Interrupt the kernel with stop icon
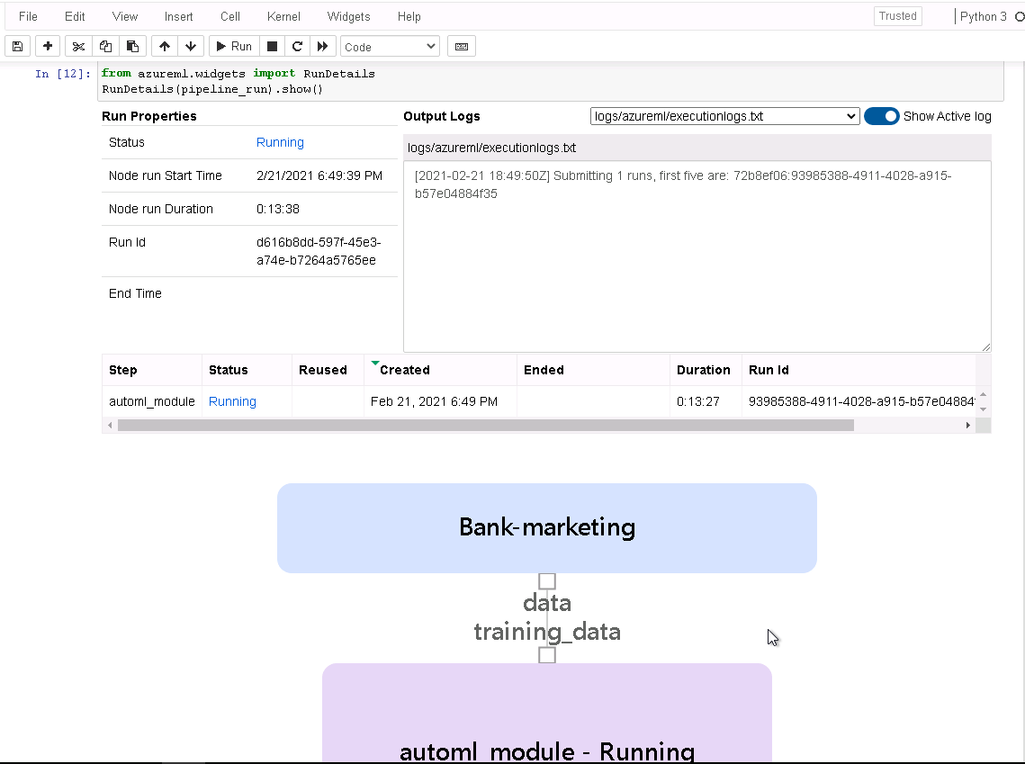1025x764 pixels. (x=273, y=47)
